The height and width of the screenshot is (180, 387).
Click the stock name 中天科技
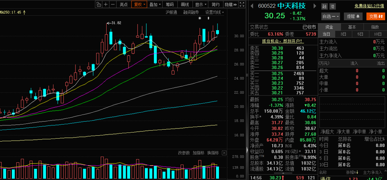(x=292, y=6)
